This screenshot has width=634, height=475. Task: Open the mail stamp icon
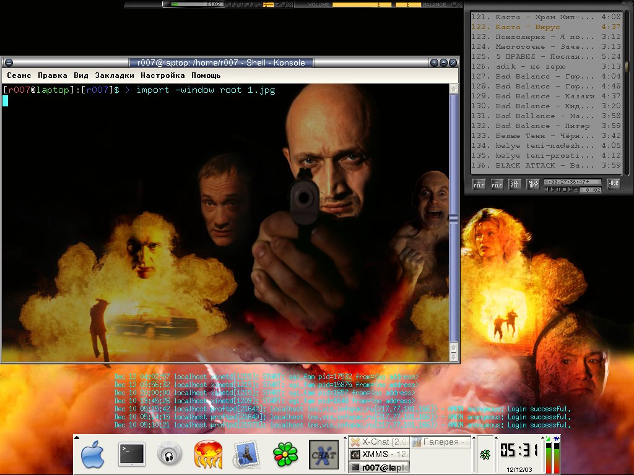point(246,455)
